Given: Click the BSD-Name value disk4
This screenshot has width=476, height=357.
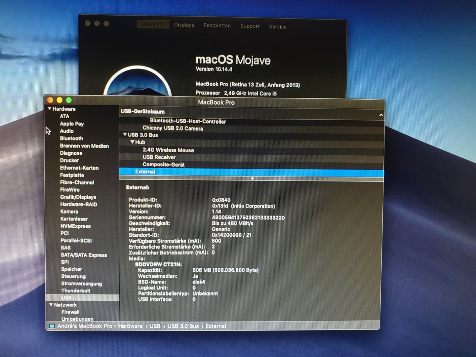Looking at the screenshot, I should [x=199, y=282].
